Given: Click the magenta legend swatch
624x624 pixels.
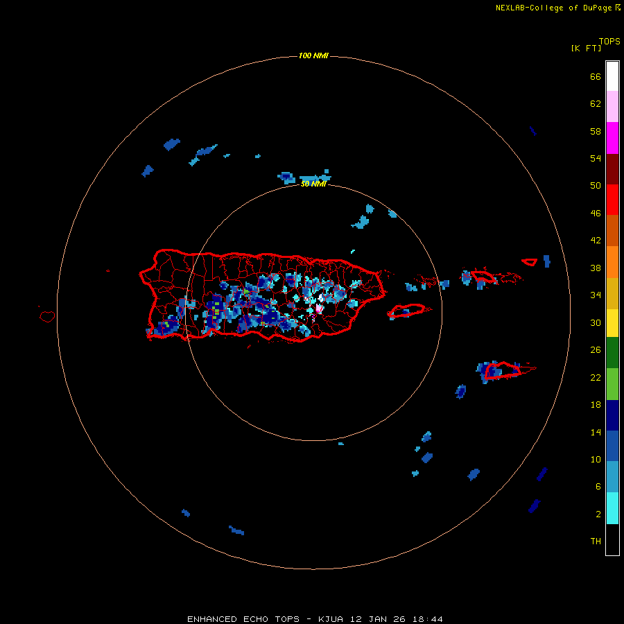Looking at the screenshot, I should [612, 138].
